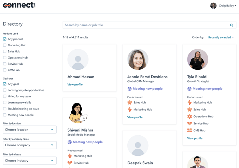Click Jennie's Sales Hub icon
The image size is (239, 168).
pyautogui.click(x=130, y=102)
